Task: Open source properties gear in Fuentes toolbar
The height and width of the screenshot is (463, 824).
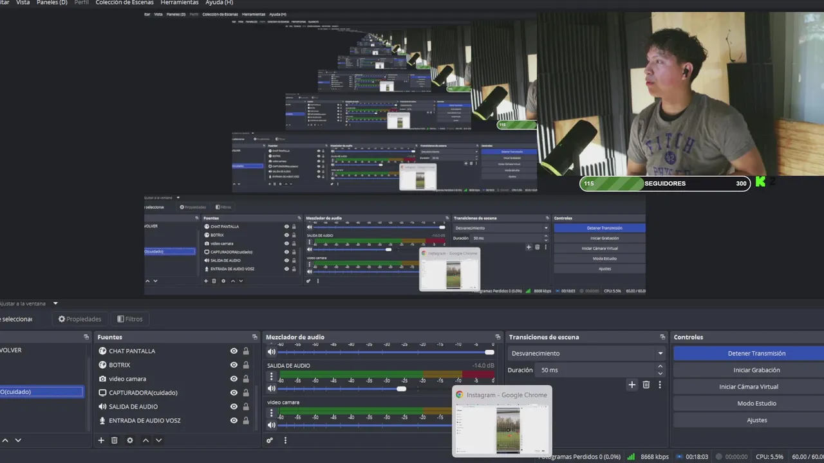Action: pyautogui.click(x=130, y=440)
